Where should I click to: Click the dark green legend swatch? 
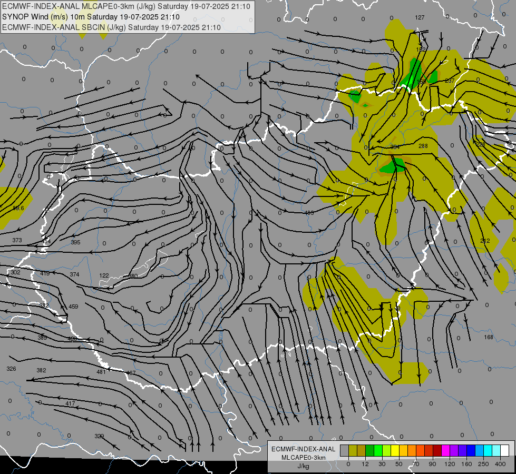click(370, 451)
